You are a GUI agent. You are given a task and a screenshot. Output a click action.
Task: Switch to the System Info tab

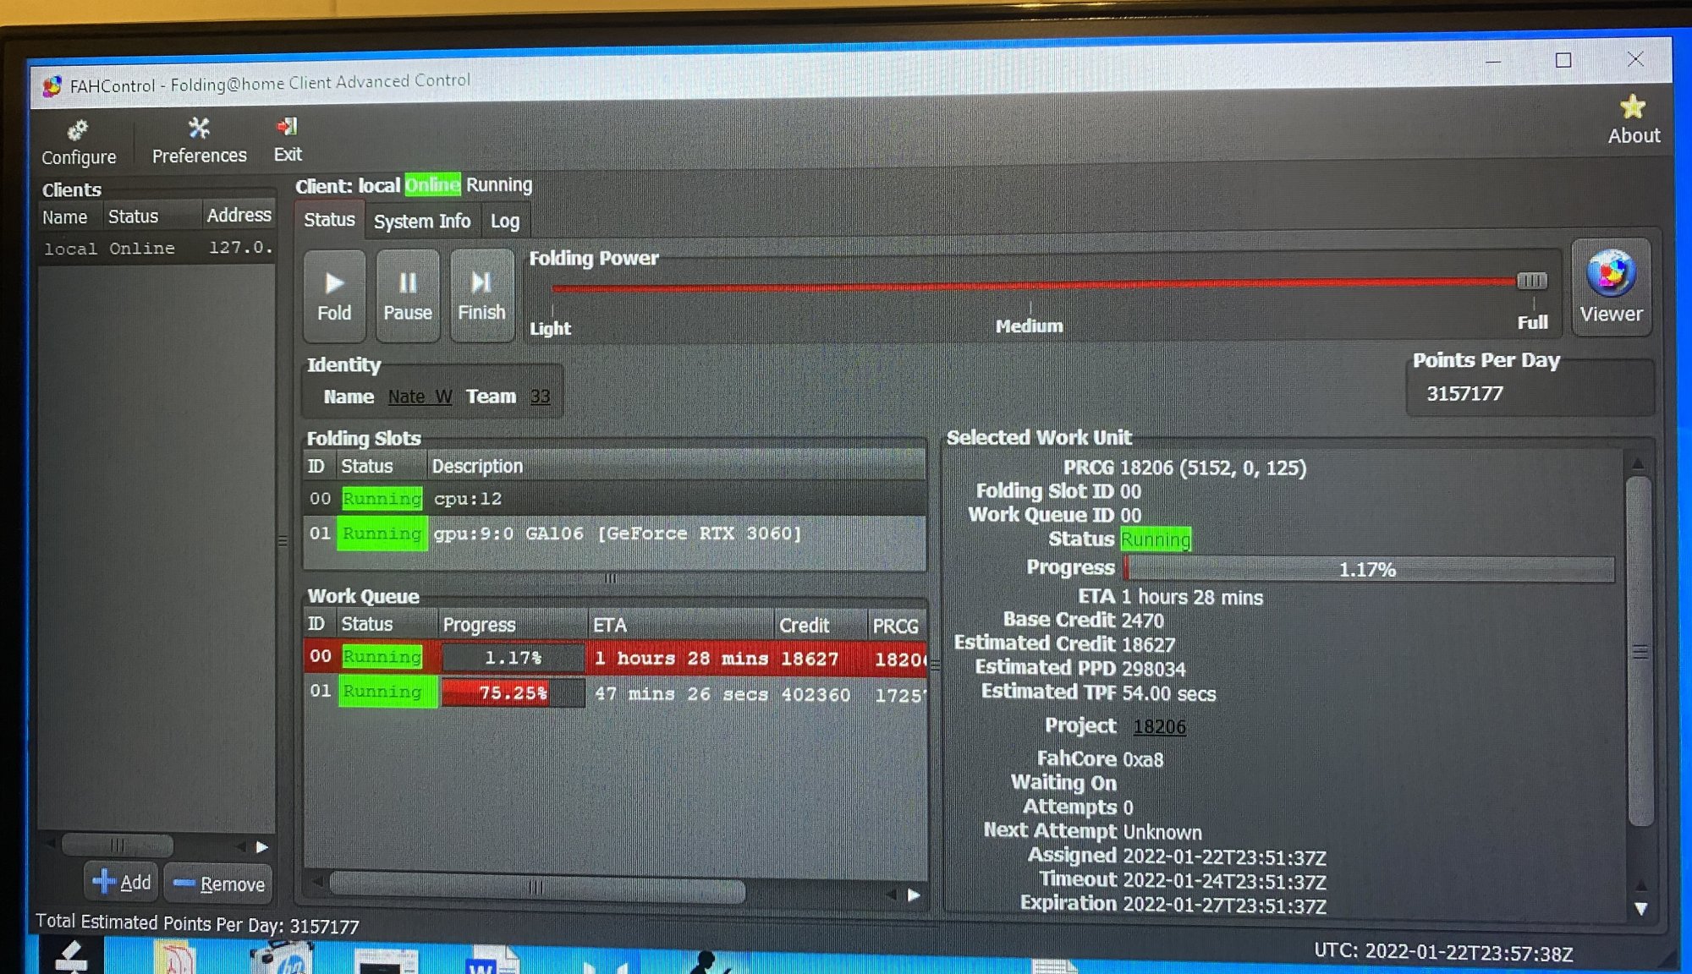coord(421,222)
